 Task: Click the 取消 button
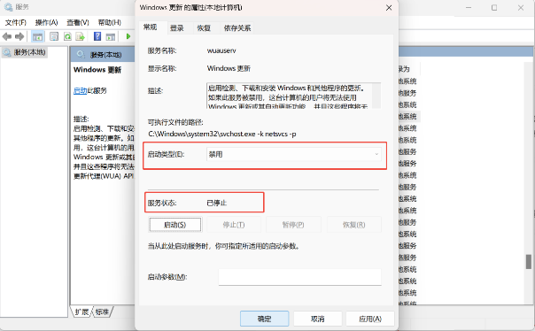pos(318,319)
